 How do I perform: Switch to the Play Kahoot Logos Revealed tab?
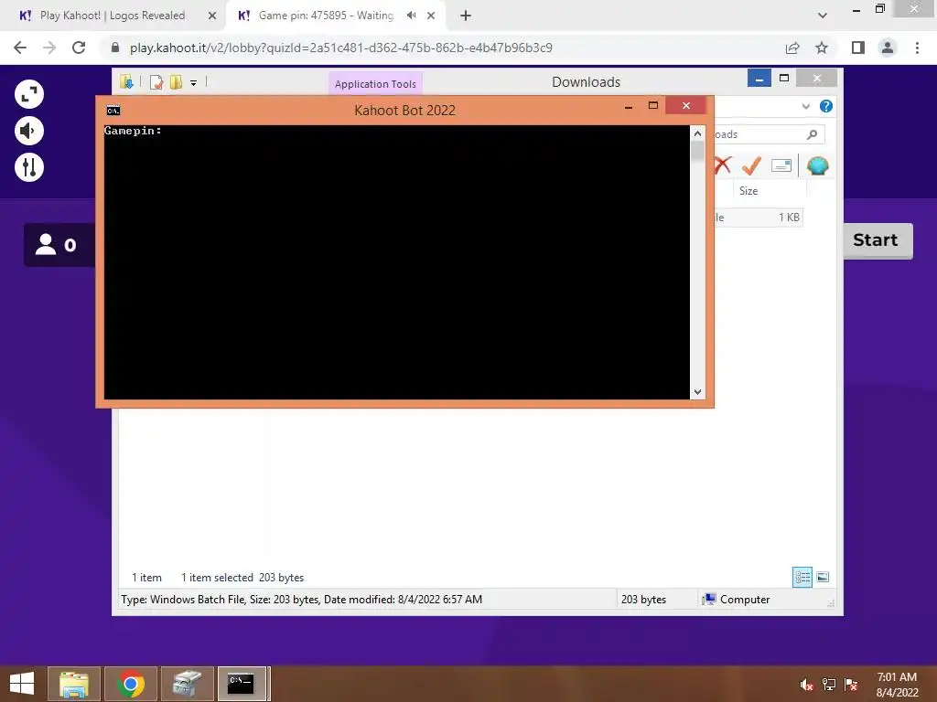pos(112,16)
